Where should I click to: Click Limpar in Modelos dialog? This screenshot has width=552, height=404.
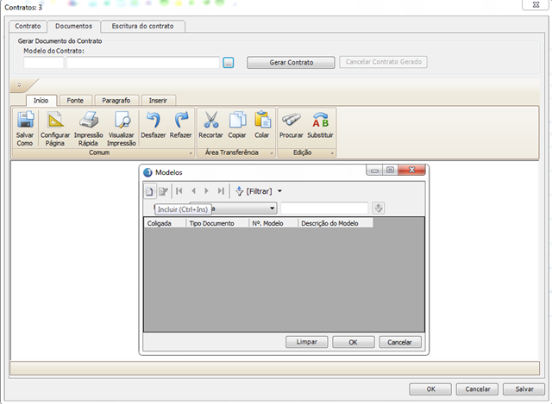tap(307, 342)
